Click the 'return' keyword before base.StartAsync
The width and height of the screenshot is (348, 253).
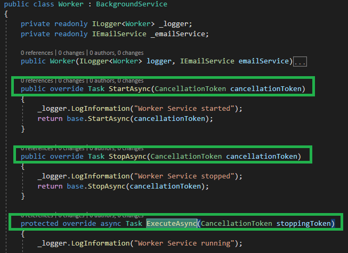(x=50, y=119)
